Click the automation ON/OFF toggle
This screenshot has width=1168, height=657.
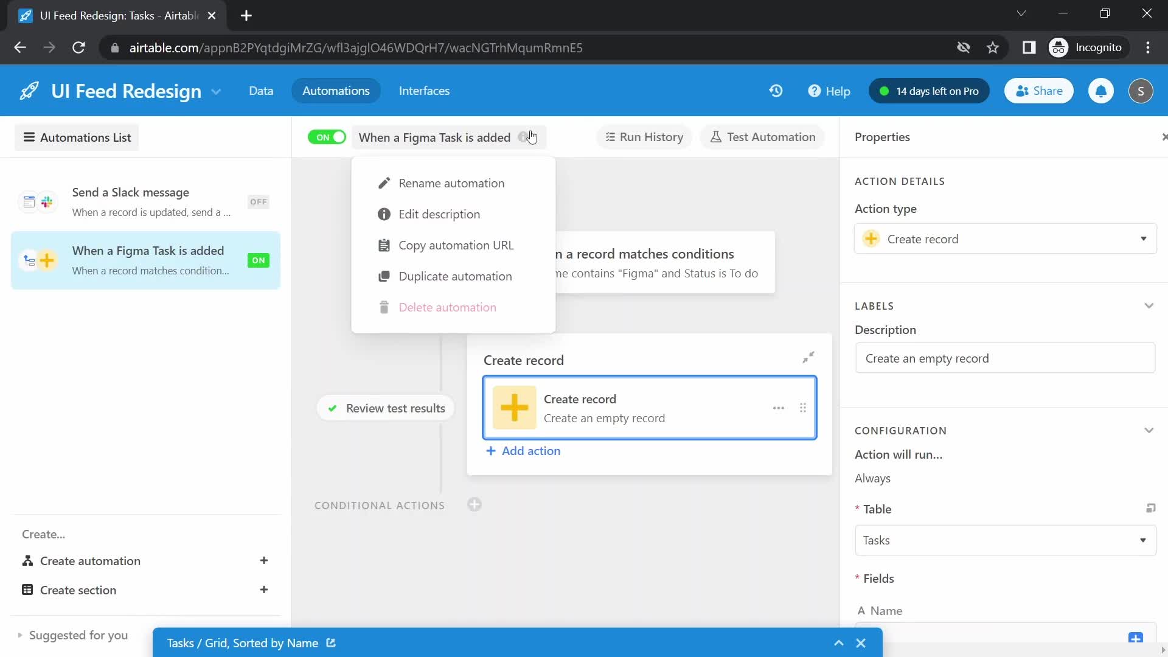point(327,137)
